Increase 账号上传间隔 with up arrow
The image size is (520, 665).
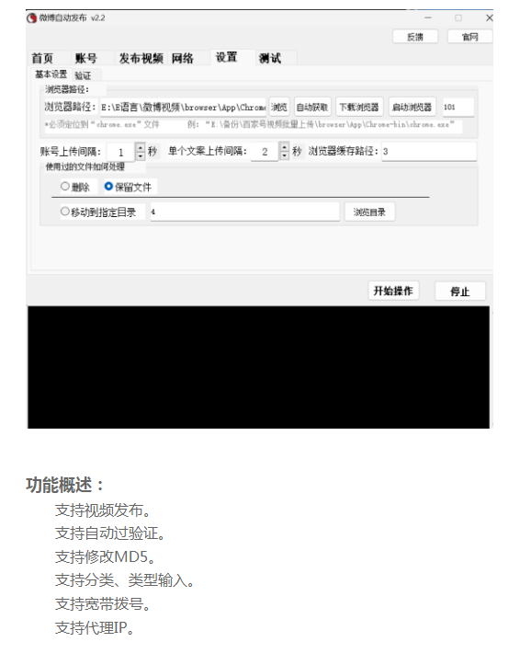point(141,147)
